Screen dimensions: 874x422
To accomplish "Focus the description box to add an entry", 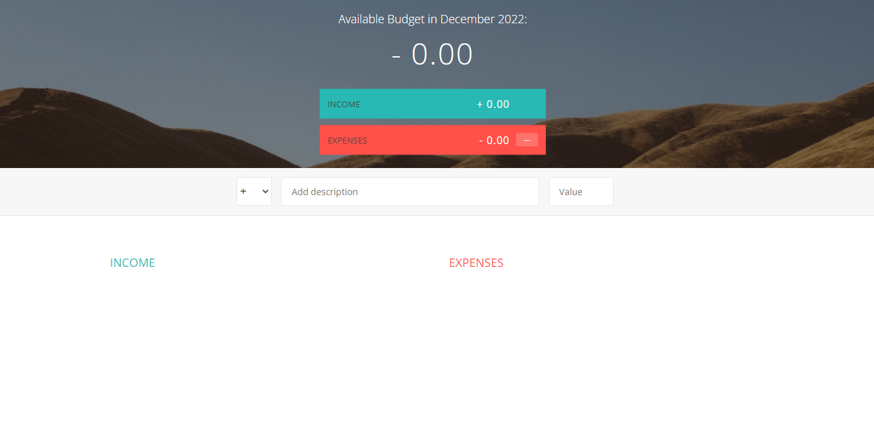I will [410, 191].
